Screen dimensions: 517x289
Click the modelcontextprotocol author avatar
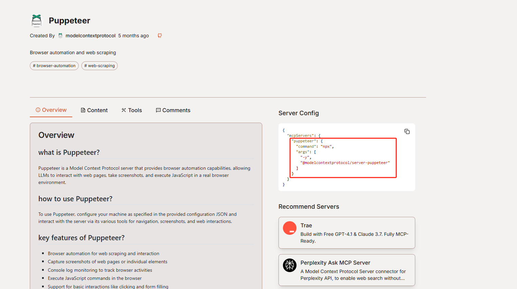(60, 36)
